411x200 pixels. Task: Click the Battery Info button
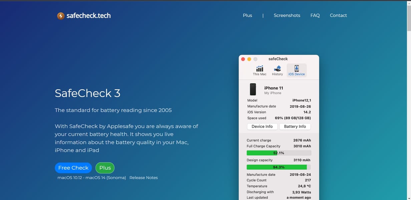point(295,126)
